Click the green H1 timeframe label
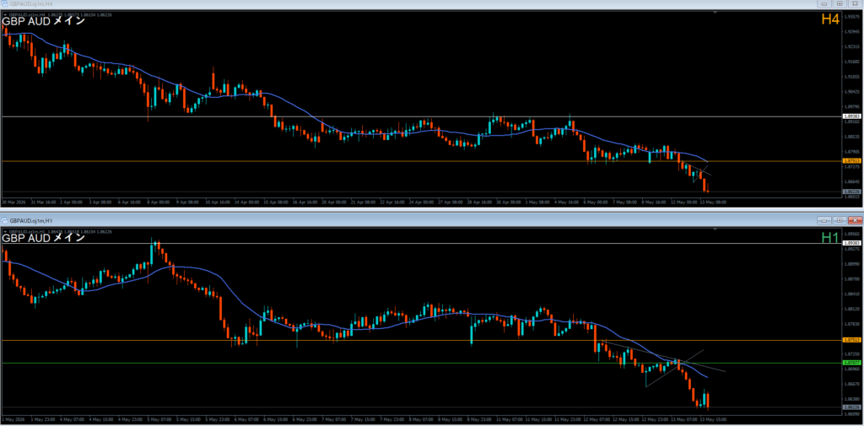The height and width of the screenshot is (426, 864). [x=830, y=238]
